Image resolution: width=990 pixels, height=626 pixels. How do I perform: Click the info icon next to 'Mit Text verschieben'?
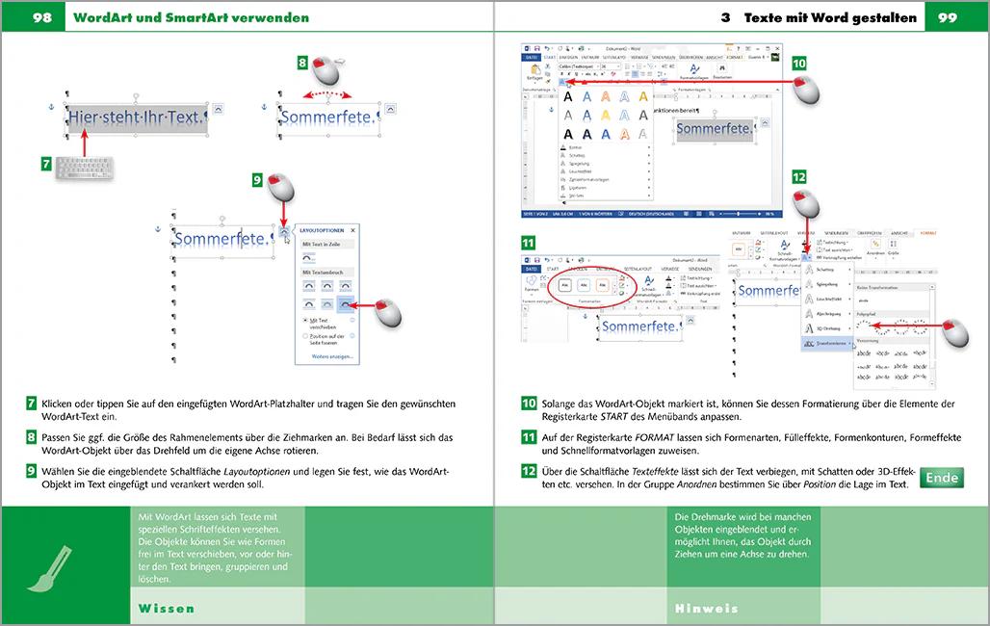[352, 321]
